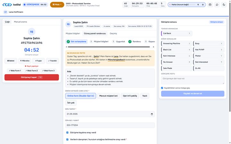Click the Görüşme notu text area
Image resolution: width=231 pixels, height=144 pixels.
click(193, 80)
